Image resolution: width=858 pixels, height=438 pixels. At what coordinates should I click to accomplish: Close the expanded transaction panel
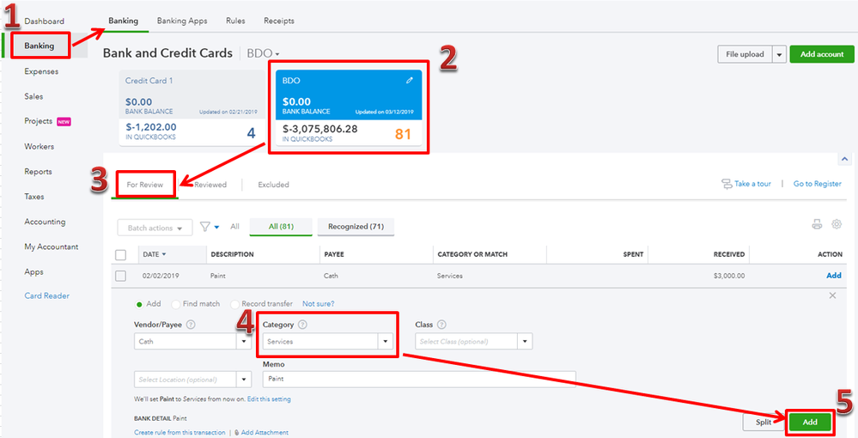[x=832, y=295]
